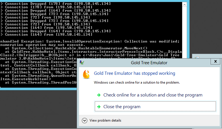Click the orange flame application icon
This screenshot has width=222, height=129.
[86, 74]
